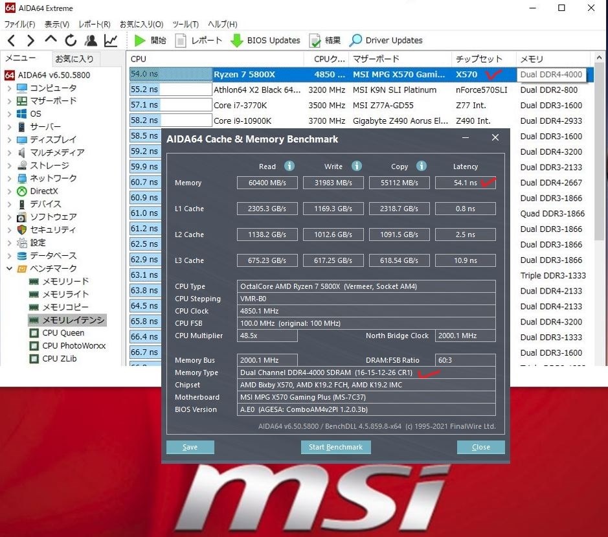Open ヘルプ(H) menu
The width and height of the screenshot is (608, 537).
tap(223, 24)
